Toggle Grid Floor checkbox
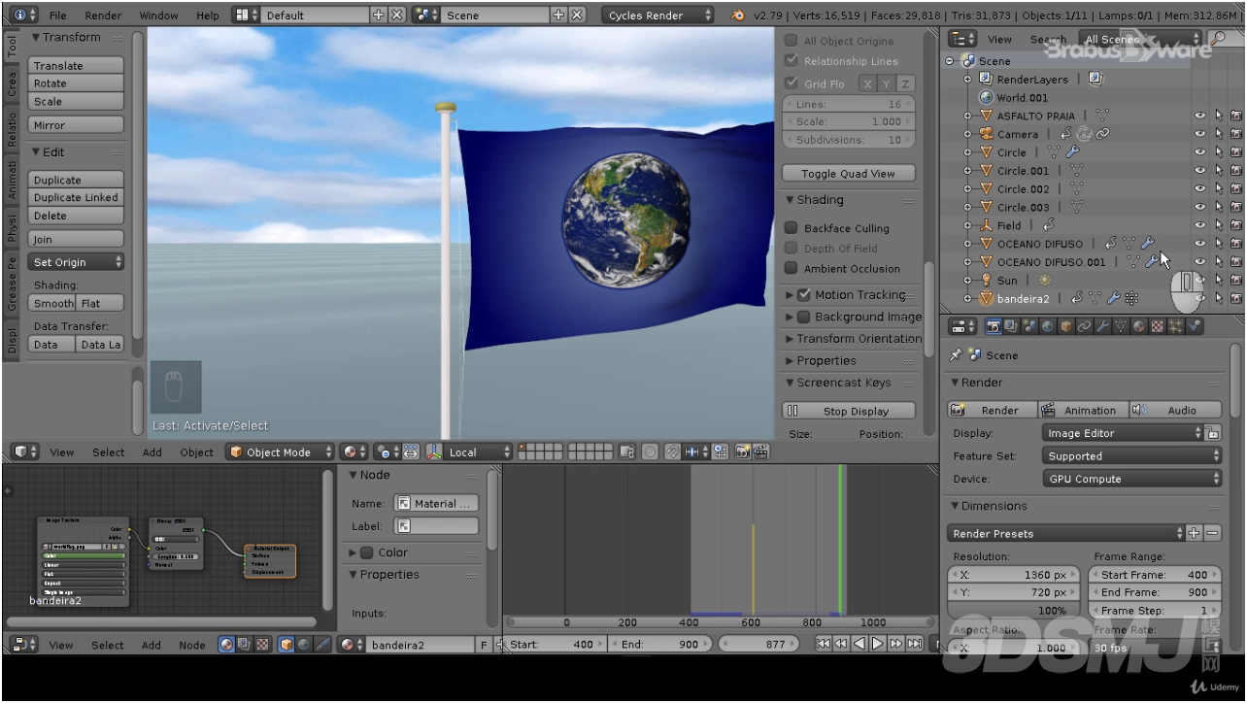 click(791, 84)
